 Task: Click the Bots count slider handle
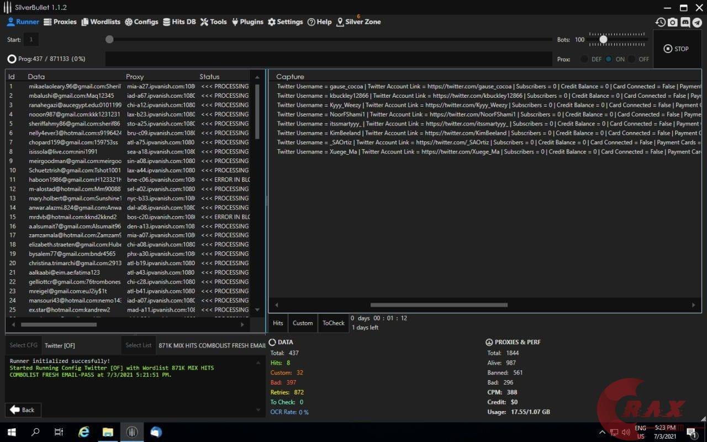[x=603, y=40]
